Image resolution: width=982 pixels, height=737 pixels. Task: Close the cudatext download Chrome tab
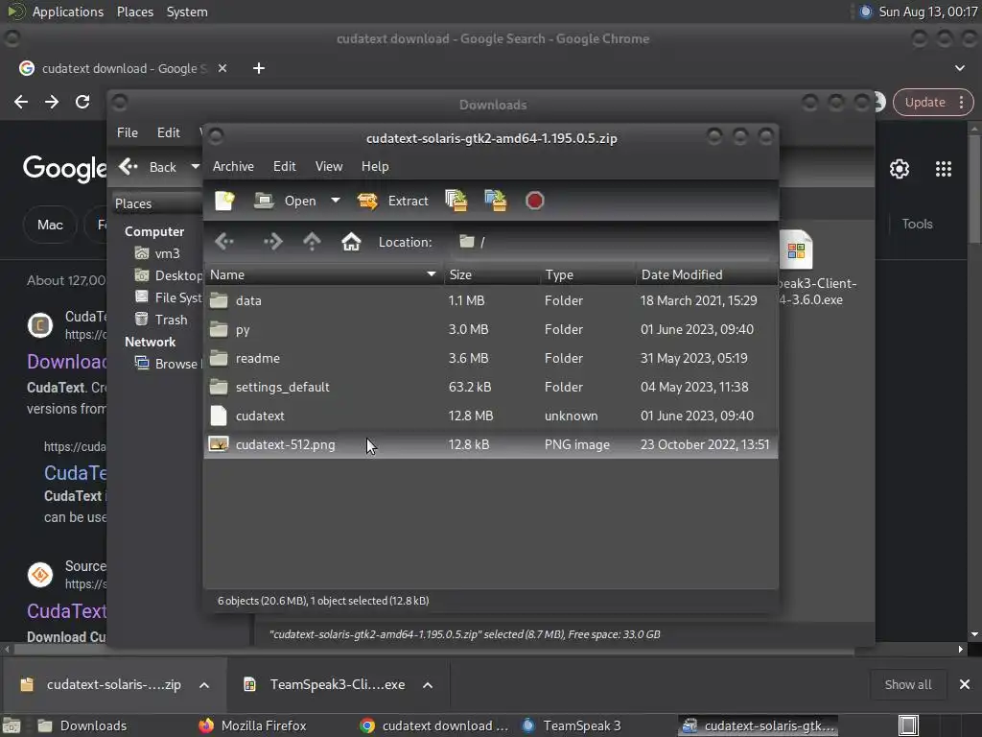pos(222,68)
